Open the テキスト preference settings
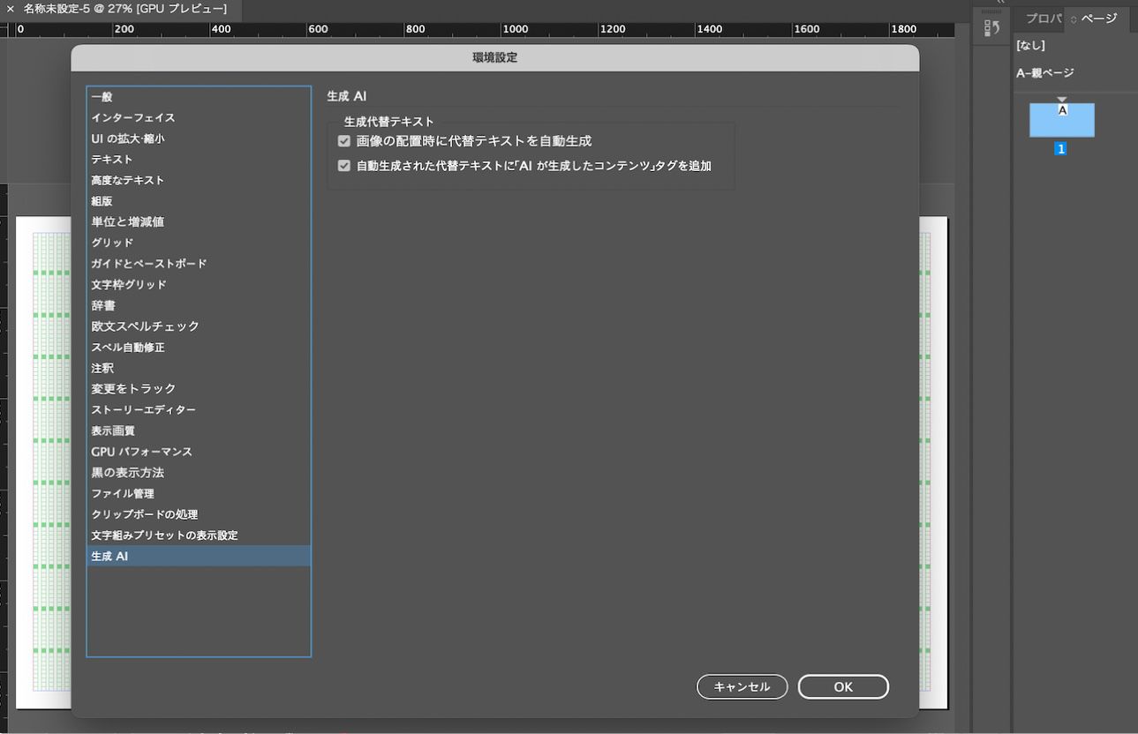The height and width of the screenshot is (734, 1138). pos(112,159)
